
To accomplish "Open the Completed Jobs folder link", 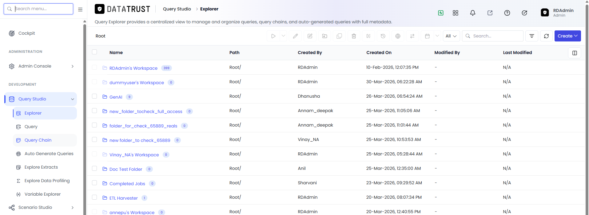I will 127,184.
